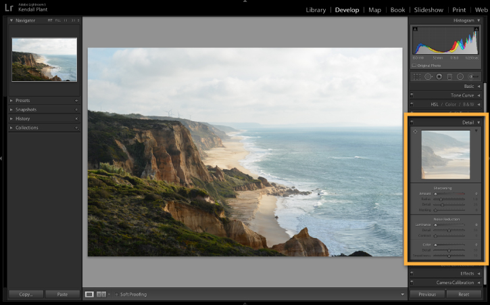The height and width of the screenshot is (305, 490).
Task: Collapse the Detail panel
Action: coord(479,122)
